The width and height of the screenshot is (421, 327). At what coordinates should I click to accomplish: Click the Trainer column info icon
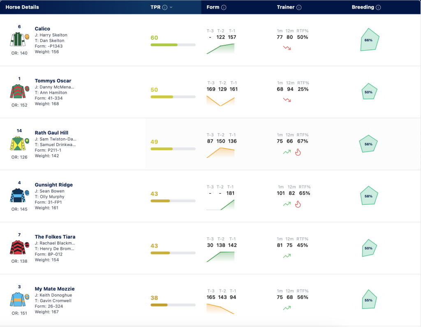point(299,7)
